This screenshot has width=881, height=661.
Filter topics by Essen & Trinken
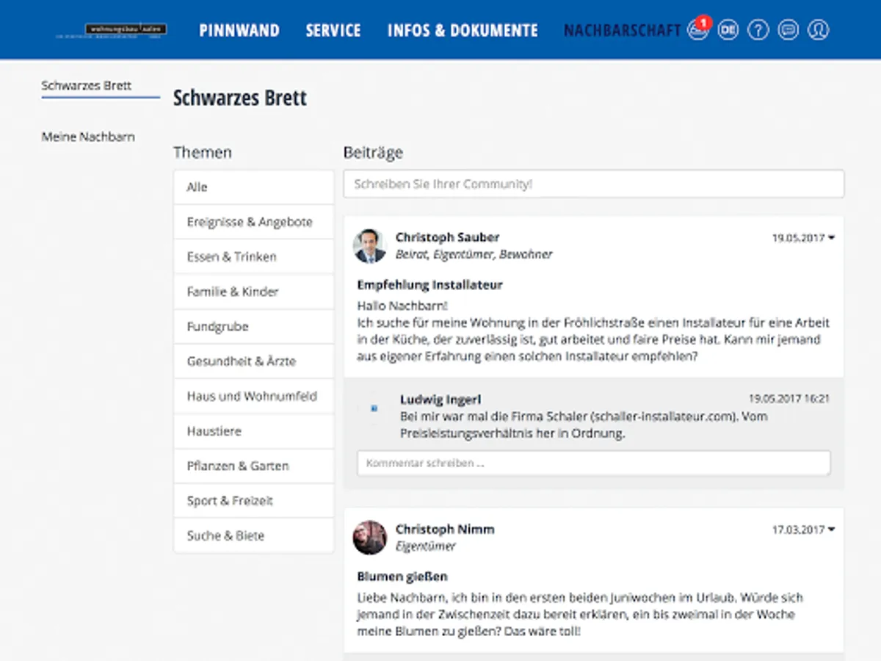[x=254, y=257]
